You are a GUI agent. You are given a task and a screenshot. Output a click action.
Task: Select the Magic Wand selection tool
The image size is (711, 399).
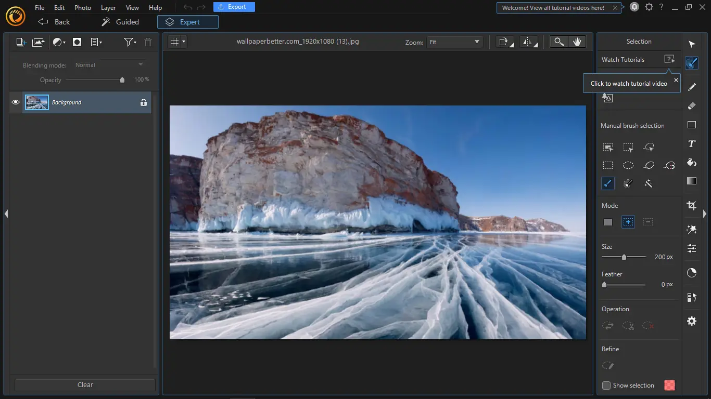coord(649,183)
